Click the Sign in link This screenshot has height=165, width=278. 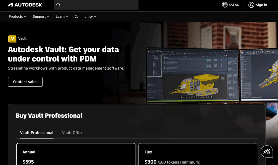click(261, 5)
